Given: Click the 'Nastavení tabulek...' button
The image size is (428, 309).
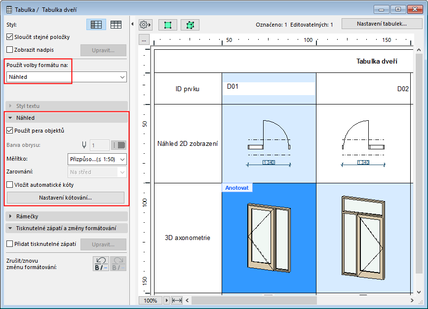Looking at the screenshot, I should tap(382, 24).
